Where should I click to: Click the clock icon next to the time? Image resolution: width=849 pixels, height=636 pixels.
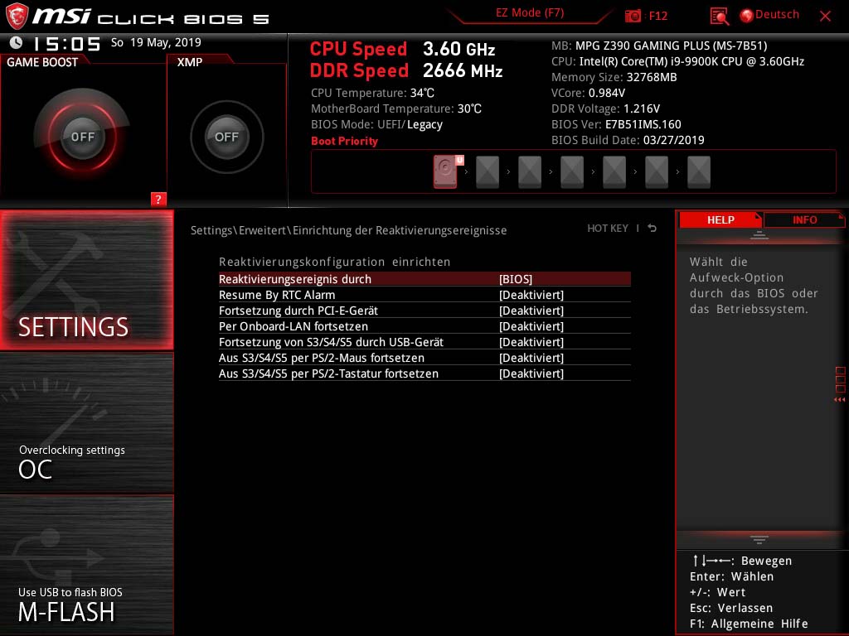pos(17,43)
